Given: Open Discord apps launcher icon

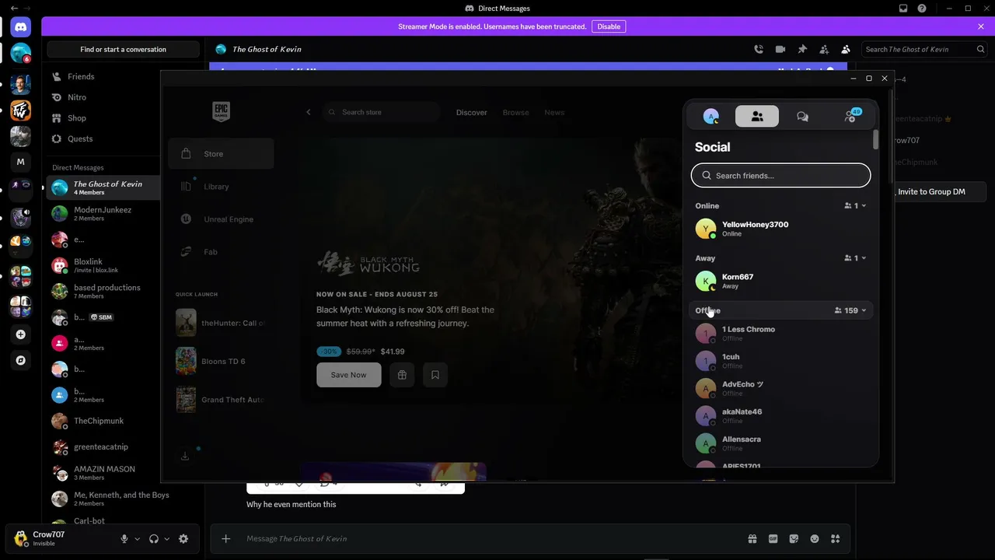Looking at the screenshot, I should [836, 539].
